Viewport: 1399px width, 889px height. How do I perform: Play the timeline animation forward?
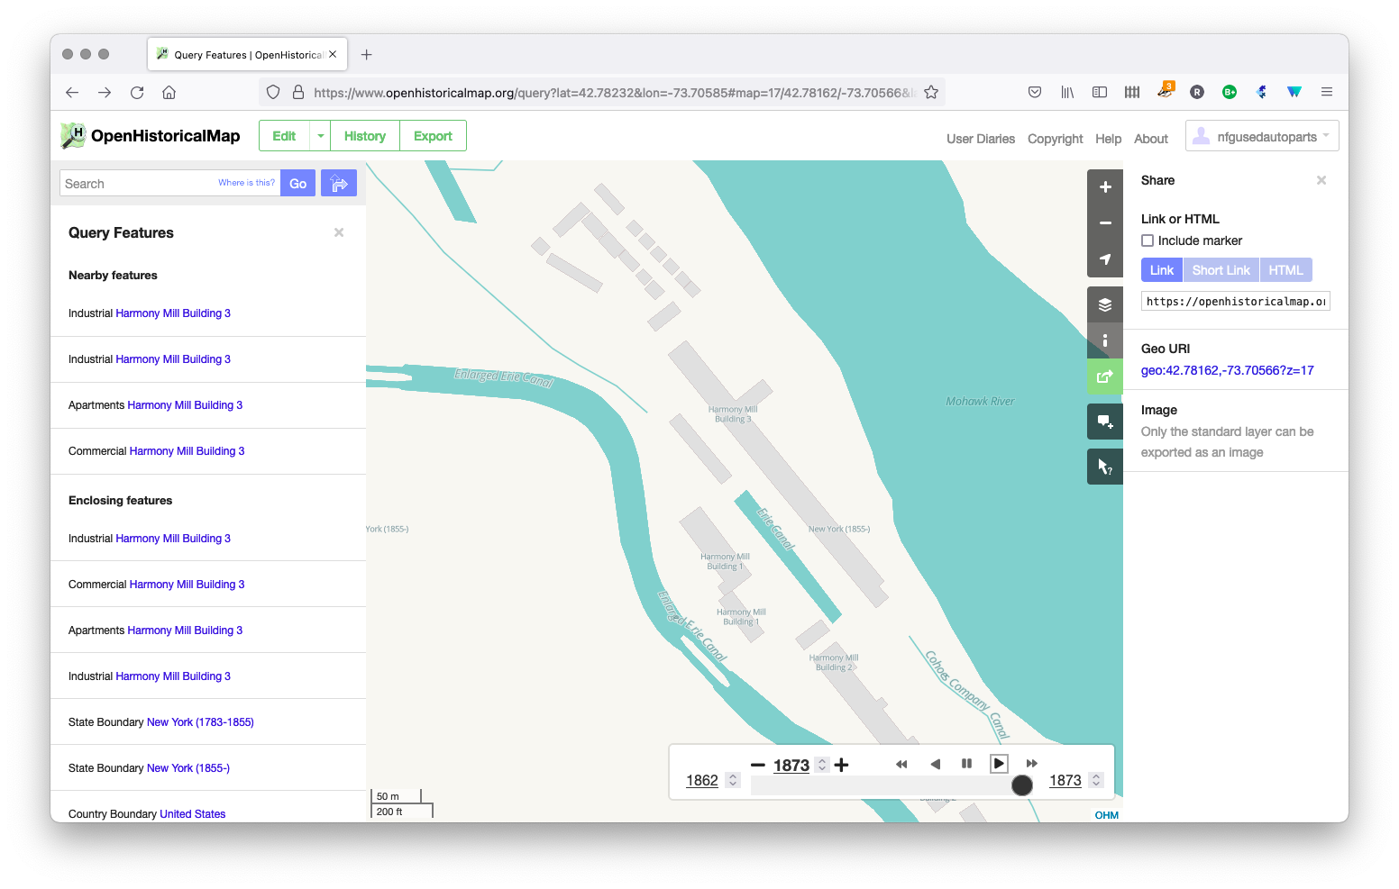coord(999,763)
